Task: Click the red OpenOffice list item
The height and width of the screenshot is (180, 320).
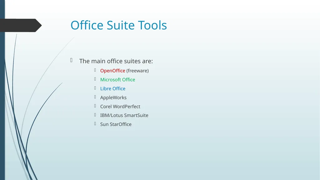Action: click(112, 71)
